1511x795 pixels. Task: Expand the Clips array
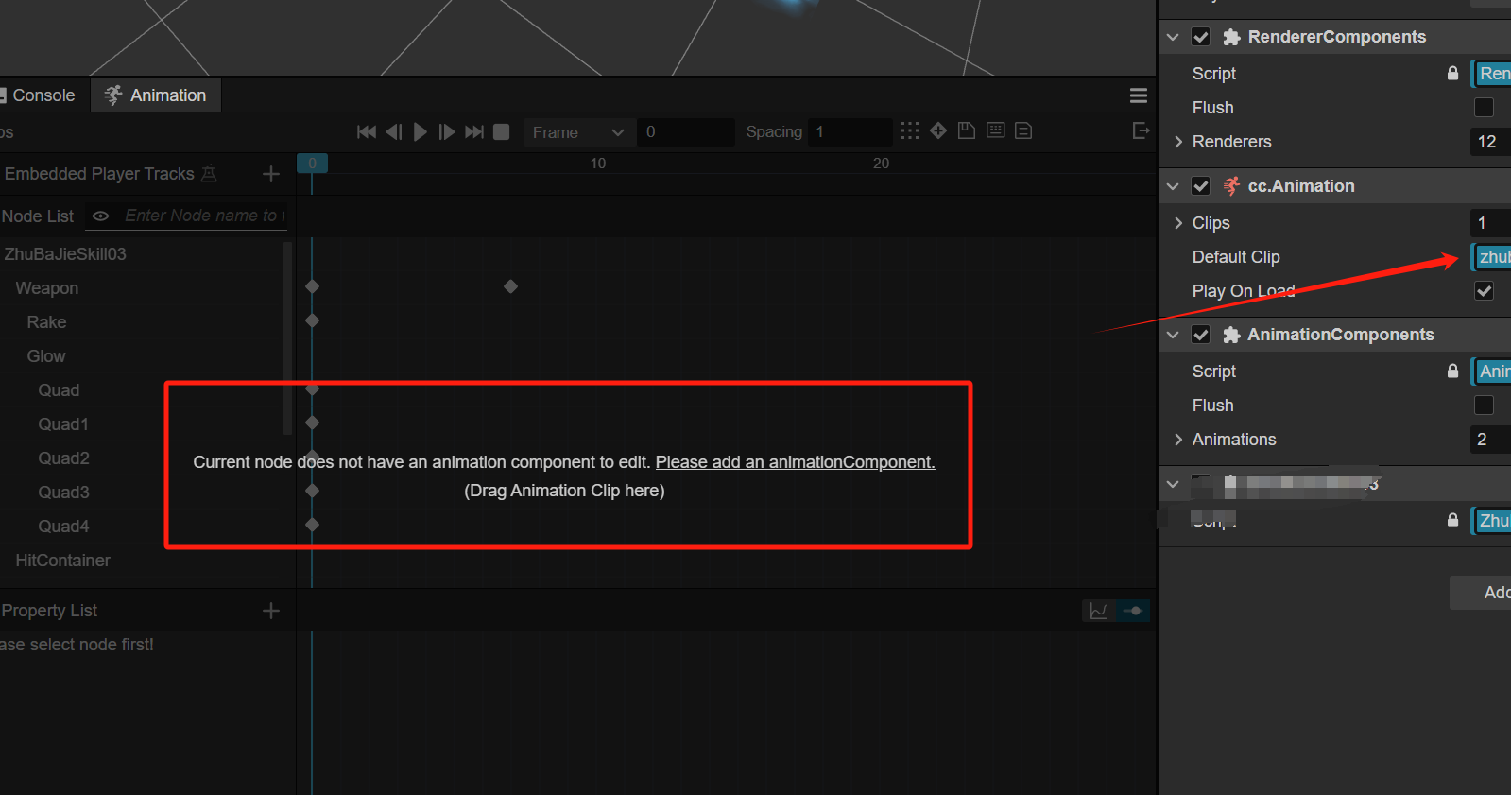click(x=1178, y=223)
